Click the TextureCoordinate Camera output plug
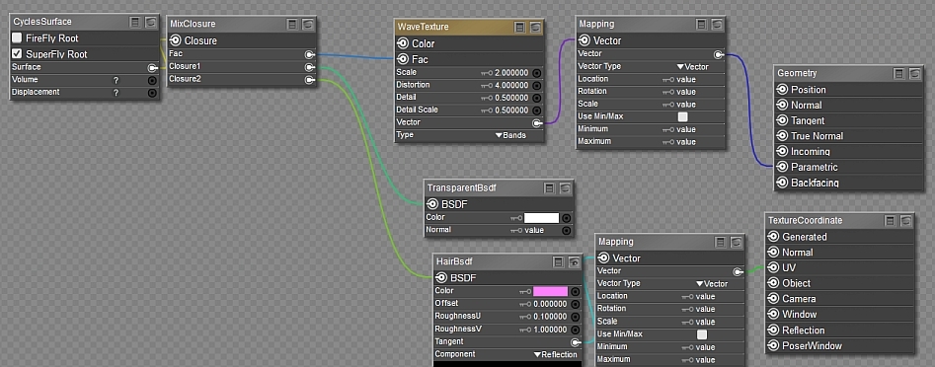 click(x=773, y=299)
